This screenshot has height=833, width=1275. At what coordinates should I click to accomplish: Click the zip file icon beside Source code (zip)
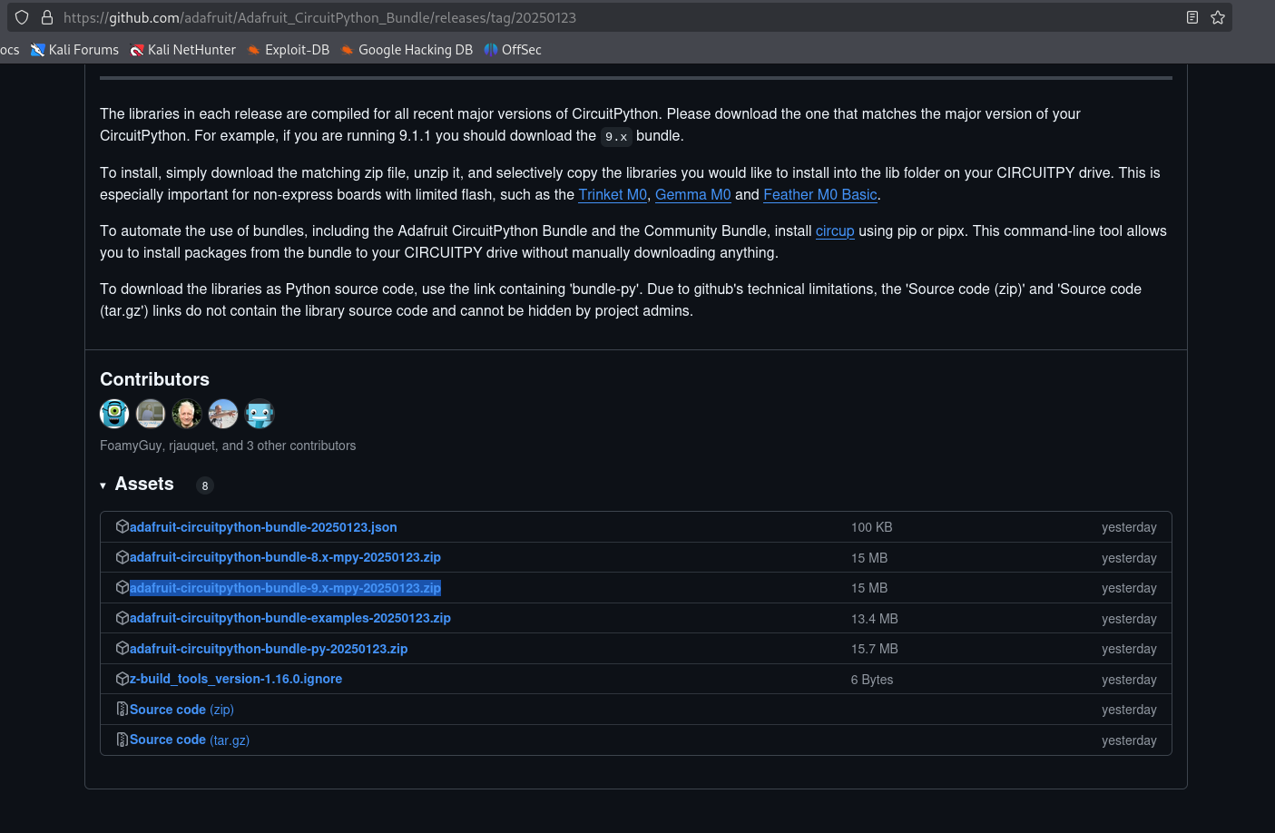[x=123, y=710]
